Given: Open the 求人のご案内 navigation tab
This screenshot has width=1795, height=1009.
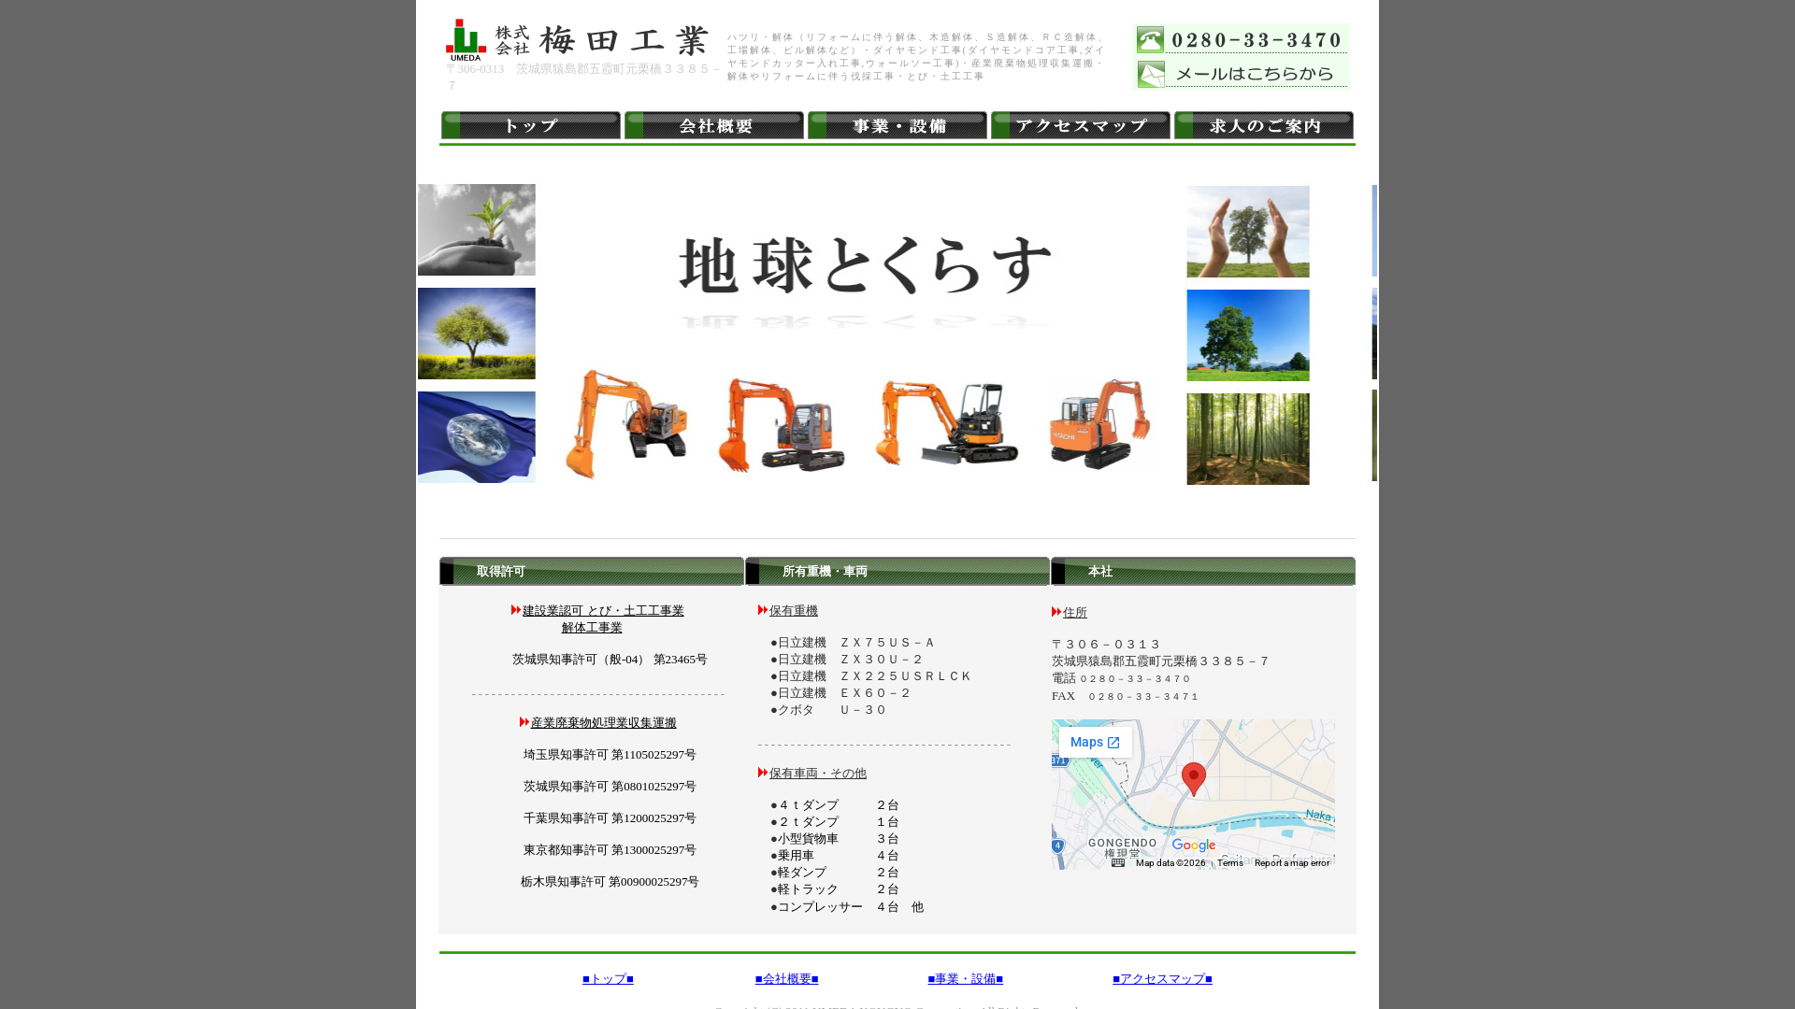Looking at the screenshot, I should click(1264, 125).
